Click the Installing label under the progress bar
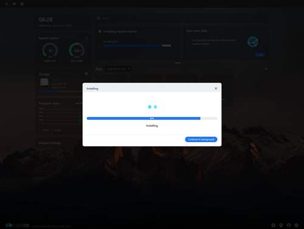This screenshot has width=304, height=229. (152, 126)
